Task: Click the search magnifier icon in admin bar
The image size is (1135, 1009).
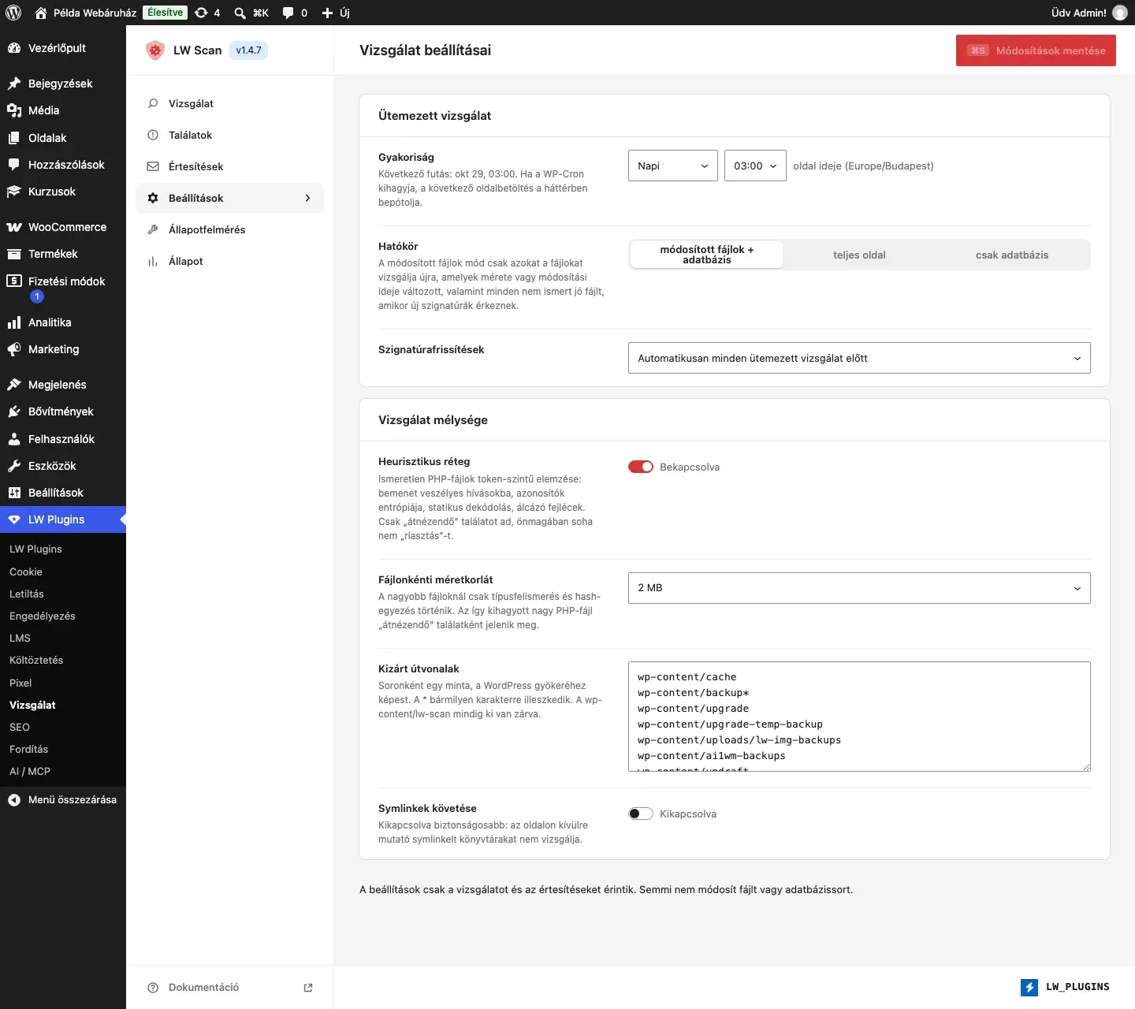Action: point(240,13)
